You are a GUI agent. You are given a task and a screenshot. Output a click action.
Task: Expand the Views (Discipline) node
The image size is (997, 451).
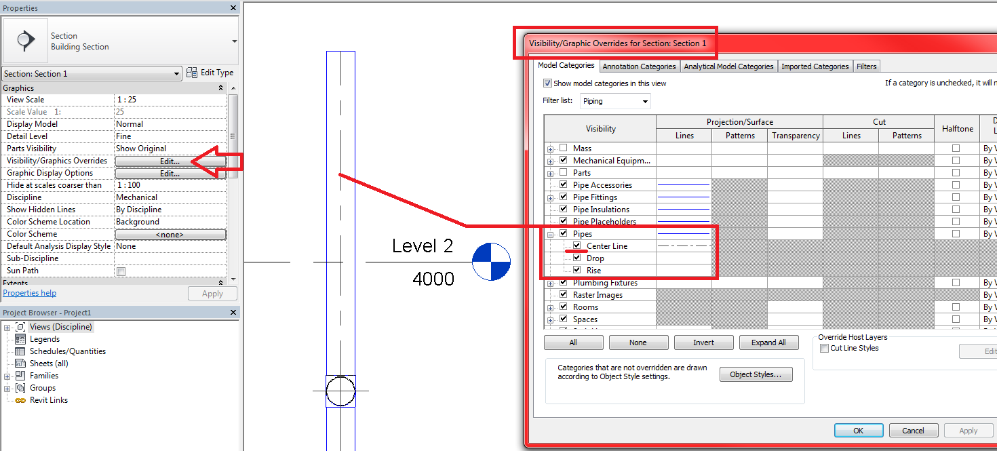pos(7,326)
